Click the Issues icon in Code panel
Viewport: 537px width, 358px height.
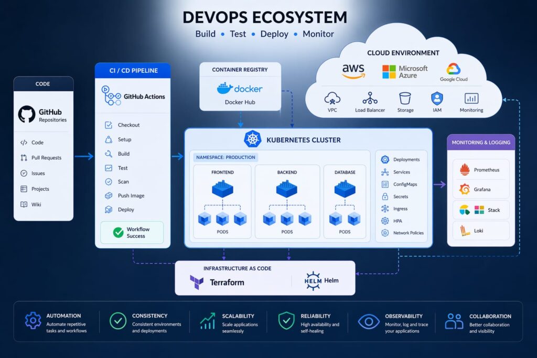pyautogui.click(x=24, y=173)
